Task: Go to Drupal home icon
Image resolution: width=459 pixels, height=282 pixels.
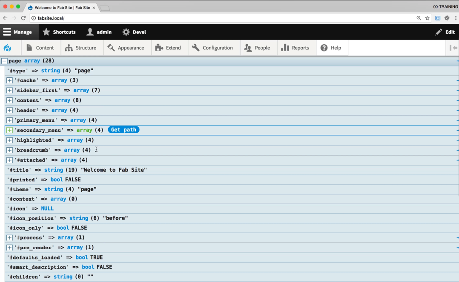Action: pyautogui.click(x=7, y=48)
